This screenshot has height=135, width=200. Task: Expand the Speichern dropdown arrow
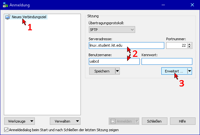tap(117, 71)
